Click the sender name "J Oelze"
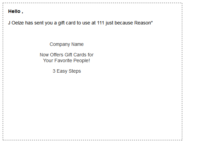The width and height of the screenshot is (204, 143). click(x=16, y=23)
